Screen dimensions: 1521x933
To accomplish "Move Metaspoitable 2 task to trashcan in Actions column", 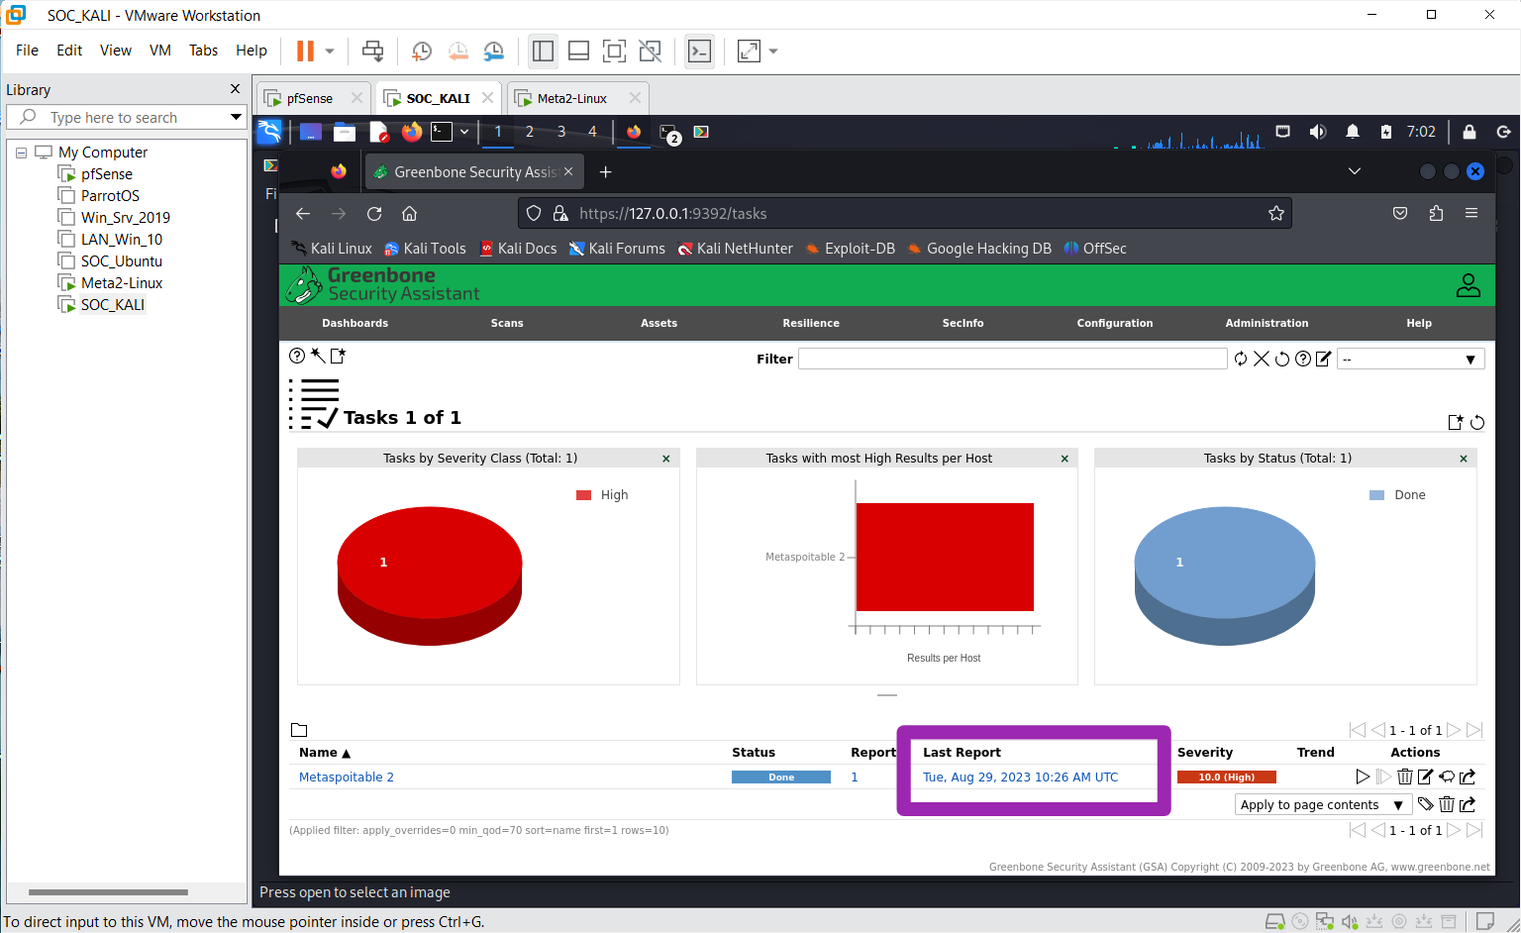I will tap(1404, 777).
